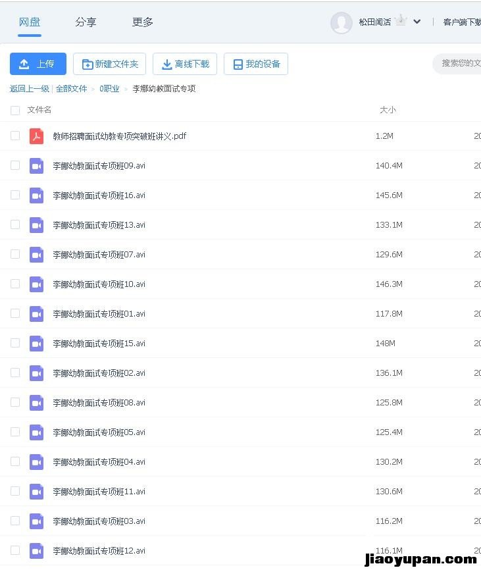The image size is (481, 570).
Task: Click the video icon beside 李娜幼教面试专项班12.avi
Action: [x=36, y=551]
